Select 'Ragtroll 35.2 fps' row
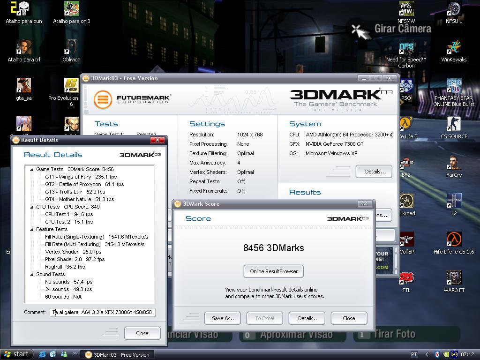480x360 pixels. [65, 267]
